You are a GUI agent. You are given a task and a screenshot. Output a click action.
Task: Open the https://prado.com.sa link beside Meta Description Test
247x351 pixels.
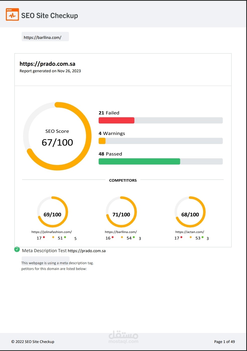tap(87, 251)
